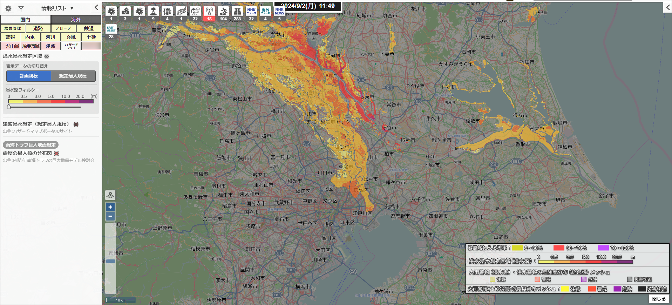672x305 pixels.
Task: Switch display data to 想定最大規模
Action: 73,76
